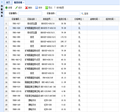Select row 19 code YH08-169

coord(16,105)
